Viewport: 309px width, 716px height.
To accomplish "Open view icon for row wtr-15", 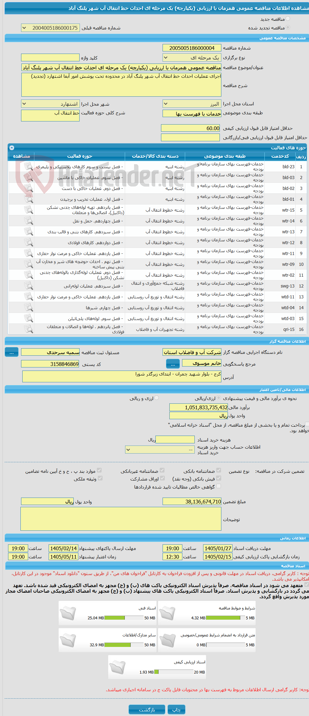I will pos(28,210).
